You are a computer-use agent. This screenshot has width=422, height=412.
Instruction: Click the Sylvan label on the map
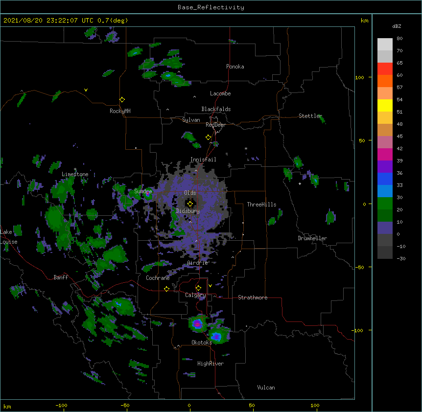191,120
